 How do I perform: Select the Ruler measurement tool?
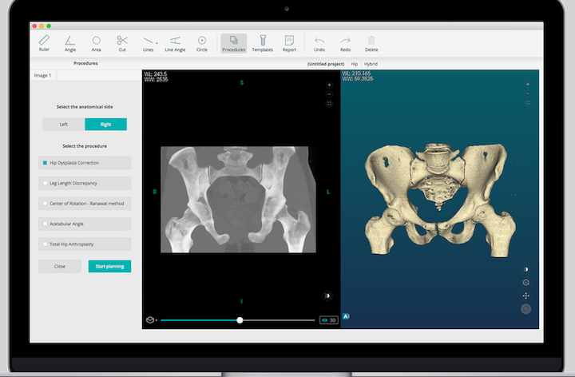(44, 42)
